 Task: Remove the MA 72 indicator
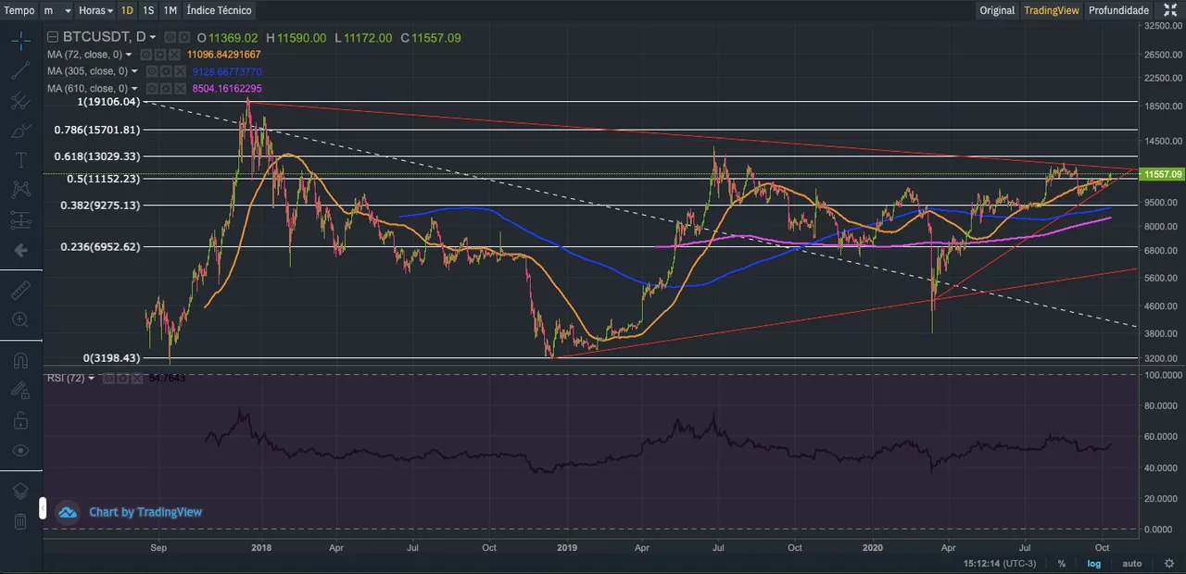tap(174, 55)
